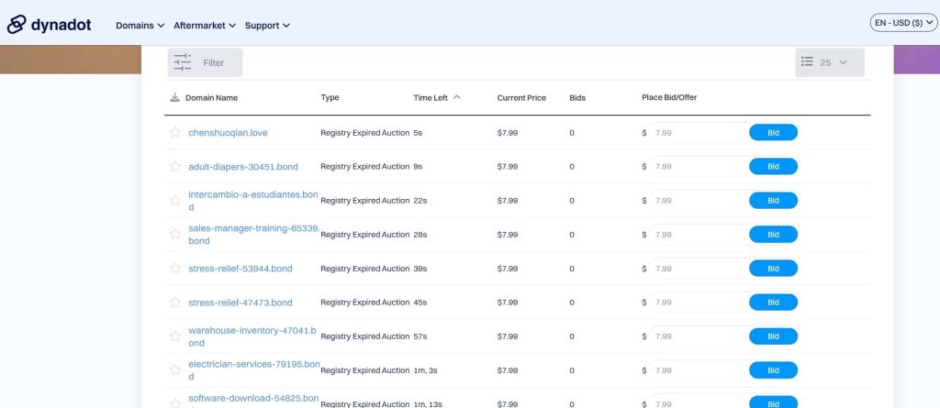This screenshot has height=408, width=940.
Task: Expand the Domains menu
Action: click(140, 26)
